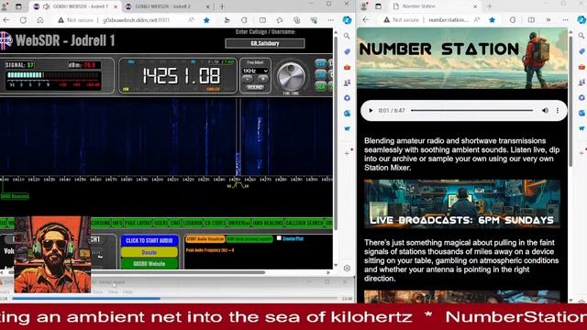Screen dimensions: 587x330
Task: Open the CALLSIGN SEARCH menu tab
Action: [x=305, y=223]
